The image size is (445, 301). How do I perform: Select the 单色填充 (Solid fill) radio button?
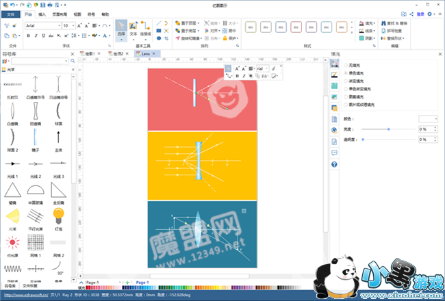click(x=346, y=73)
